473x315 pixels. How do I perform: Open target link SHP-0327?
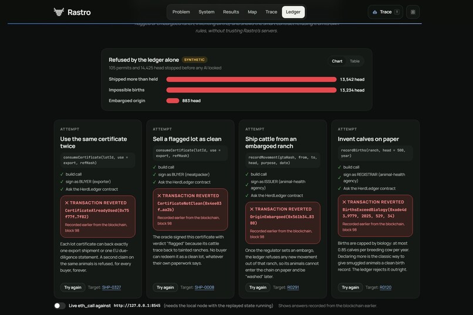[112, 287]
